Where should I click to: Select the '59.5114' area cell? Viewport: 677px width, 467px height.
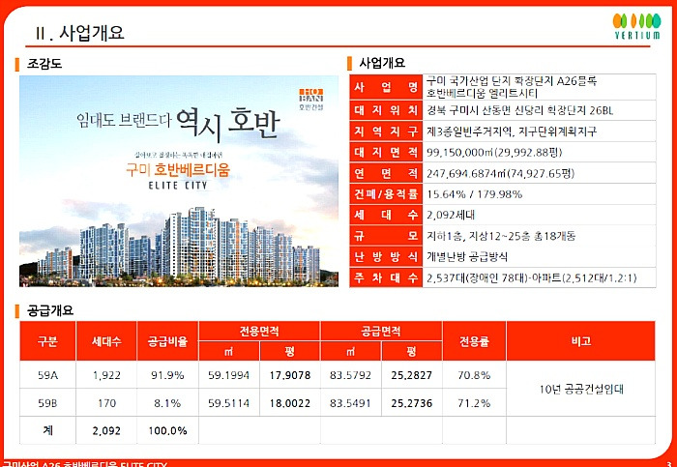click(229, 402)
